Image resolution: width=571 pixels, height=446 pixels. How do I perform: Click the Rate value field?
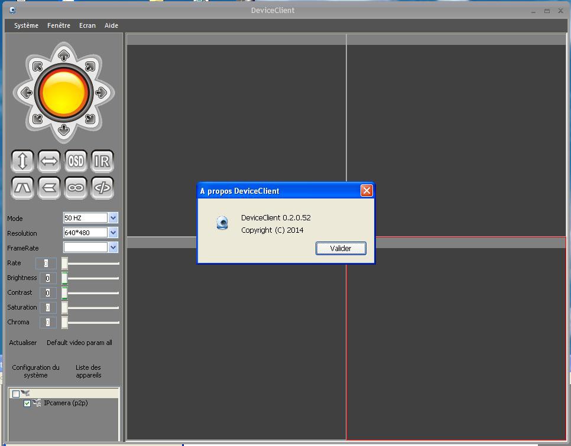point(46,263)
